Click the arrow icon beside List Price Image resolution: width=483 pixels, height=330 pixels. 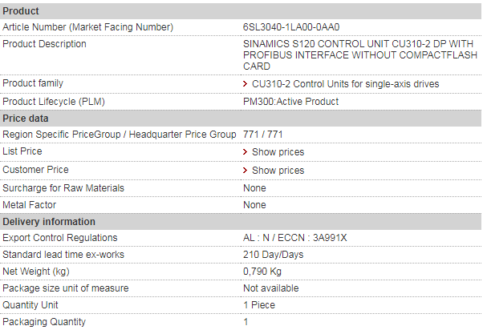(x=245, y=152)
